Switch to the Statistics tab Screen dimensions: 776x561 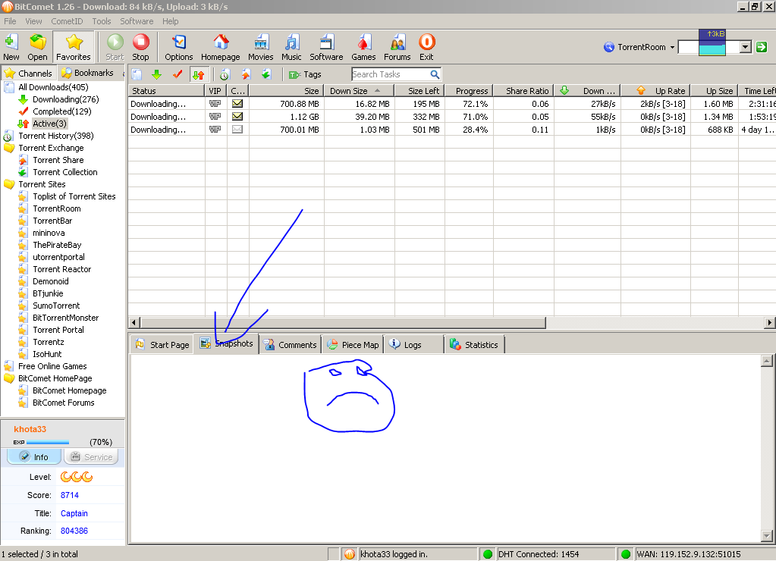click(x=474, y=345)
